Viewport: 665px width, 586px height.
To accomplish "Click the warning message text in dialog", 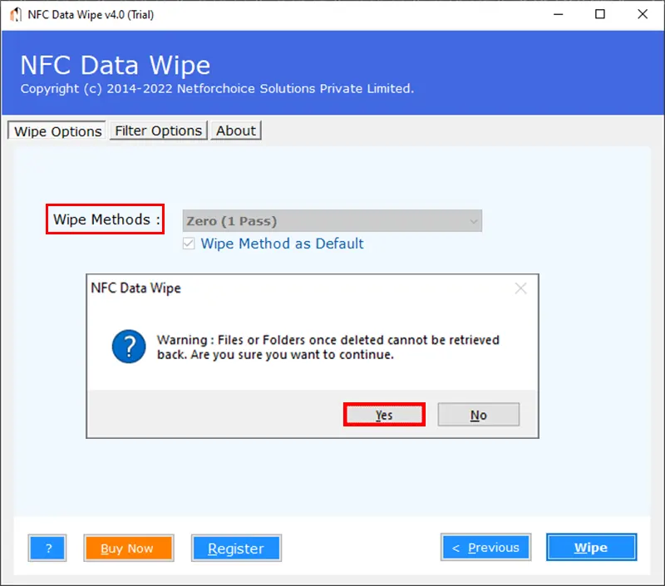I will pos(328,347).
